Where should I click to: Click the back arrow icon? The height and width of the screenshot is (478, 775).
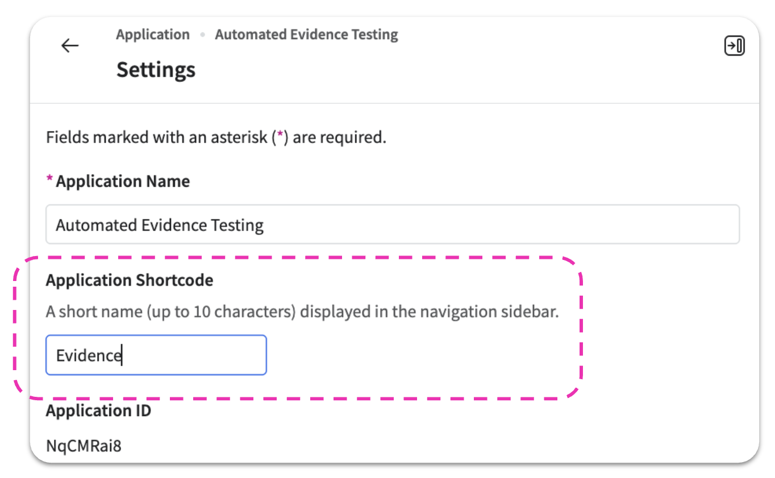pyautogui.click(x=70, y=45)
